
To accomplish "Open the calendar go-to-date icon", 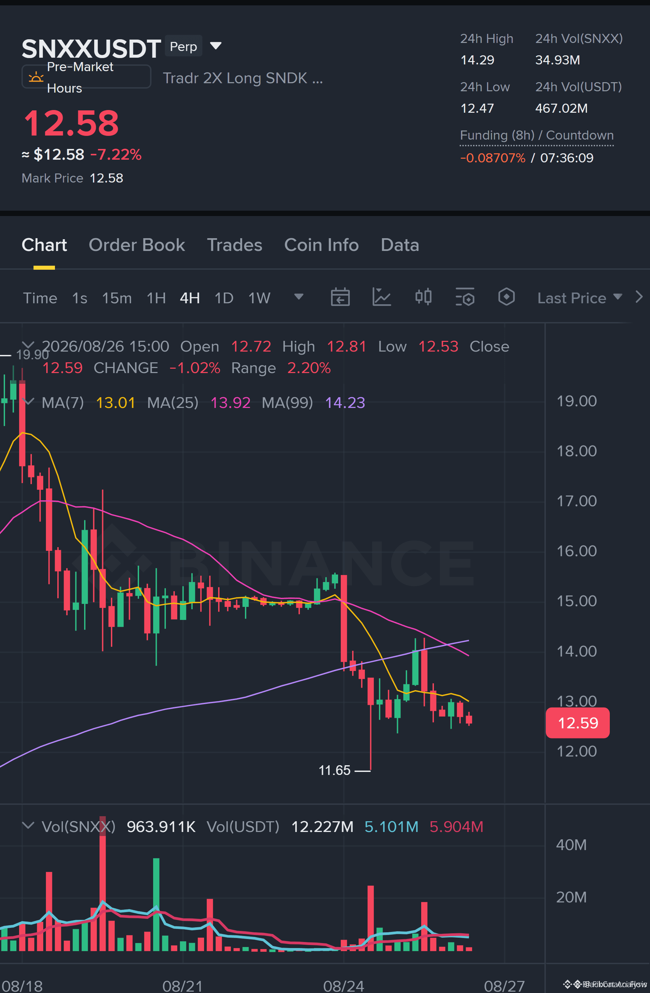I will (340, 298).
